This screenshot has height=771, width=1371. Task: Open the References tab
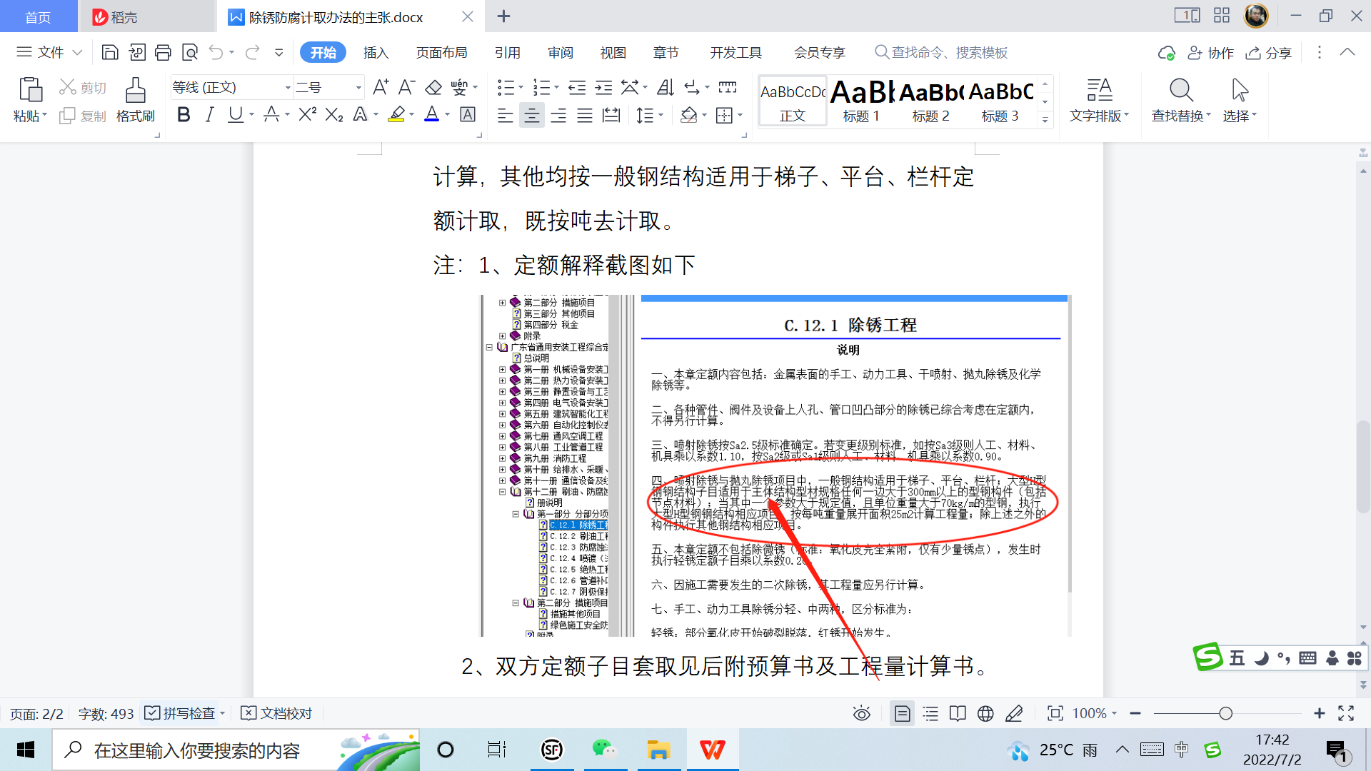pos(507,53)
